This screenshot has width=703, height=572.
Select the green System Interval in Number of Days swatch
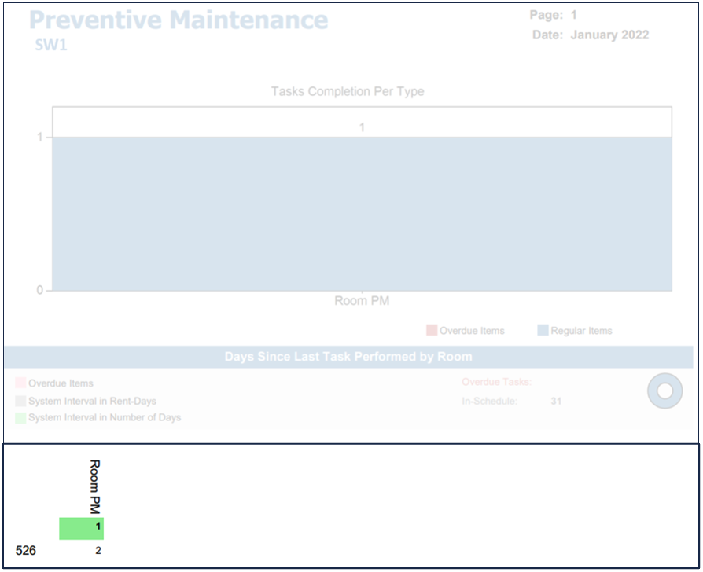click(20, 417)
